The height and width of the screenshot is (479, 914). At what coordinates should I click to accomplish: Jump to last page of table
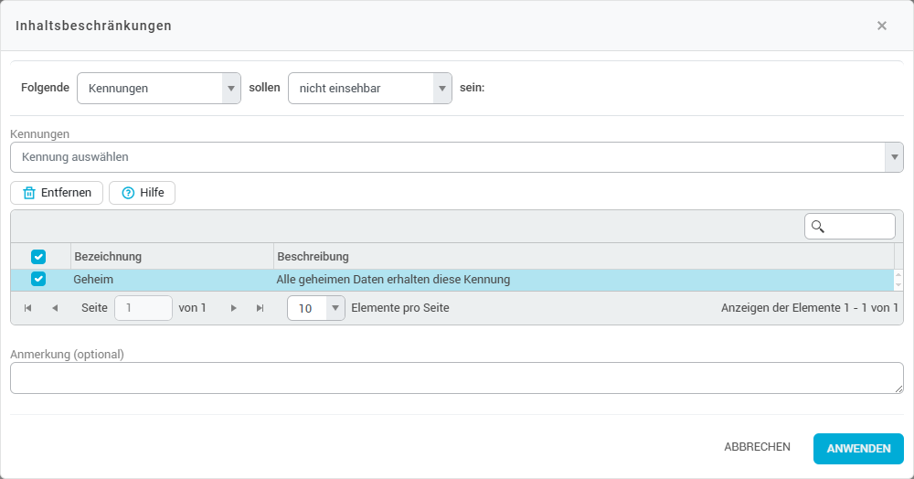coord(260,309)
